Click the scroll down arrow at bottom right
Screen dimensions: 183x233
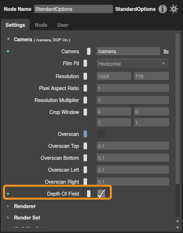tap(178, 228)
